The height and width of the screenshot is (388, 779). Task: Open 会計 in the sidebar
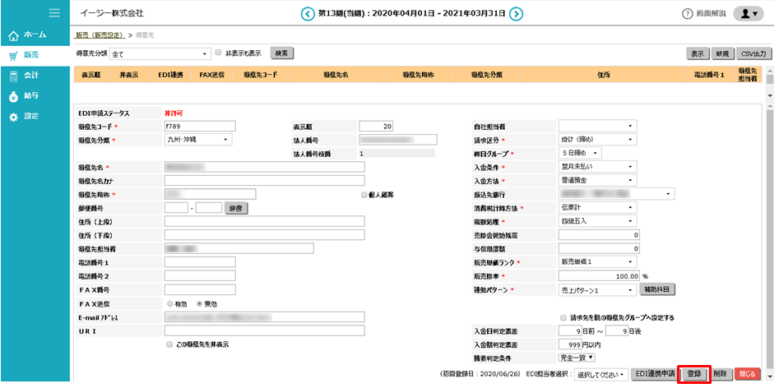[30, 76]
